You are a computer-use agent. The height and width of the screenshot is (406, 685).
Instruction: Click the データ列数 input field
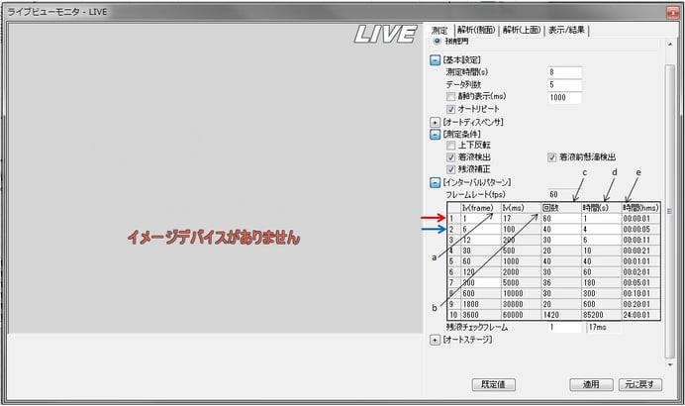tap(565, 85)
